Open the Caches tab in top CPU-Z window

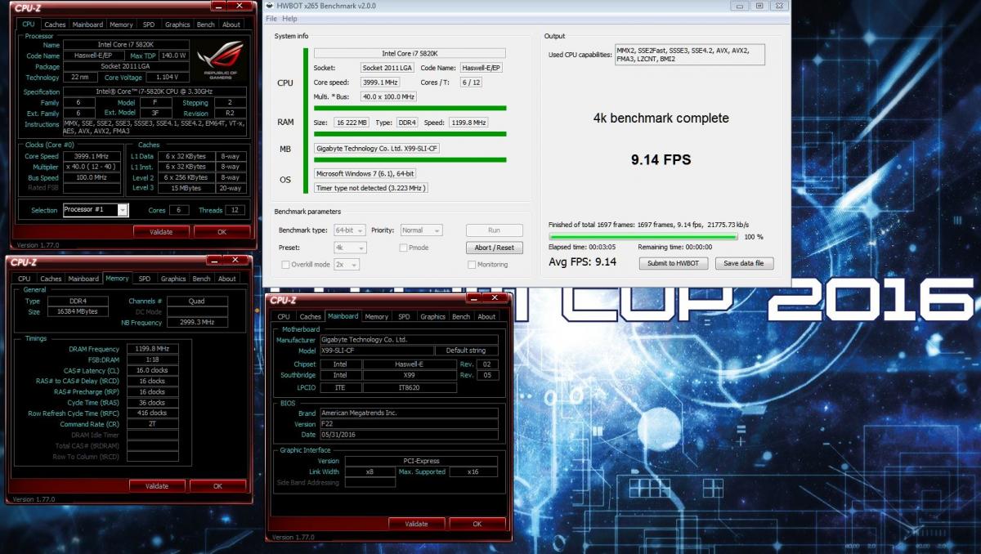56,25
